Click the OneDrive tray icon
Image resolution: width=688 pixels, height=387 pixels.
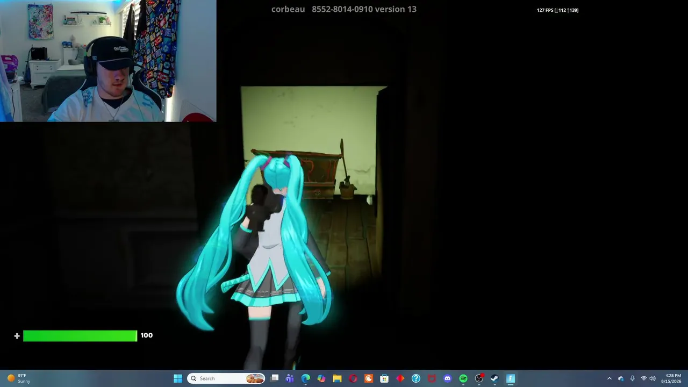click(621, 378)
